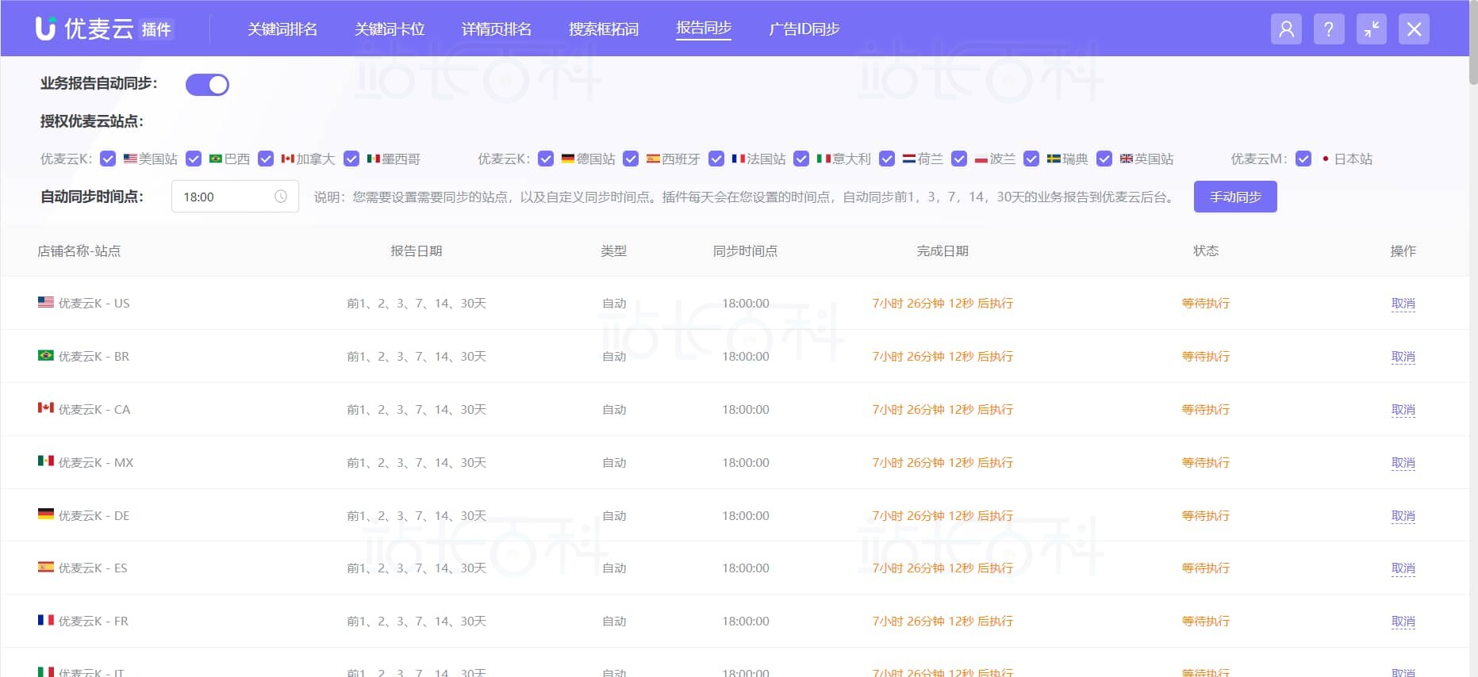Image resolution: width=1478 pixels, height=677 pixels.
Task: Click the 同步时间点 column header
Action: [x=746, y=251]
